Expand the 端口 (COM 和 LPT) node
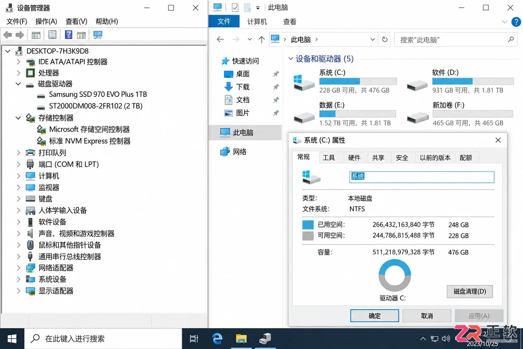This screenshot has width=523, height=349. click(x=18, y=164)
